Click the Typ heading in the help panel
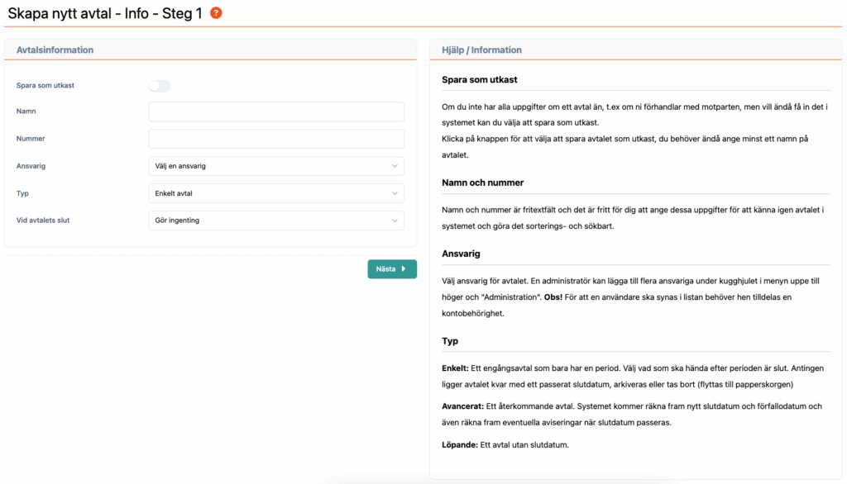This screenshot has width=847, height=484. point(451,341)
